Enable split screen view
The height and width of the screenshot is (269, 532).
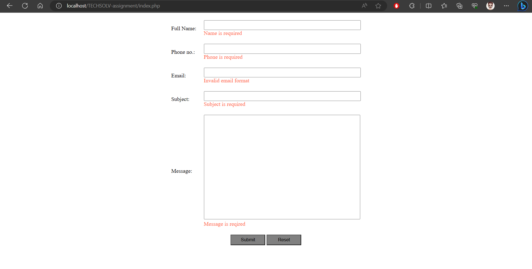pos(428,6)
